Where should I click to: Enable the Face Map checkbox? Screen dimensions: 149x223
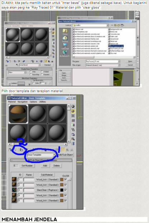(x=31, y=75)
